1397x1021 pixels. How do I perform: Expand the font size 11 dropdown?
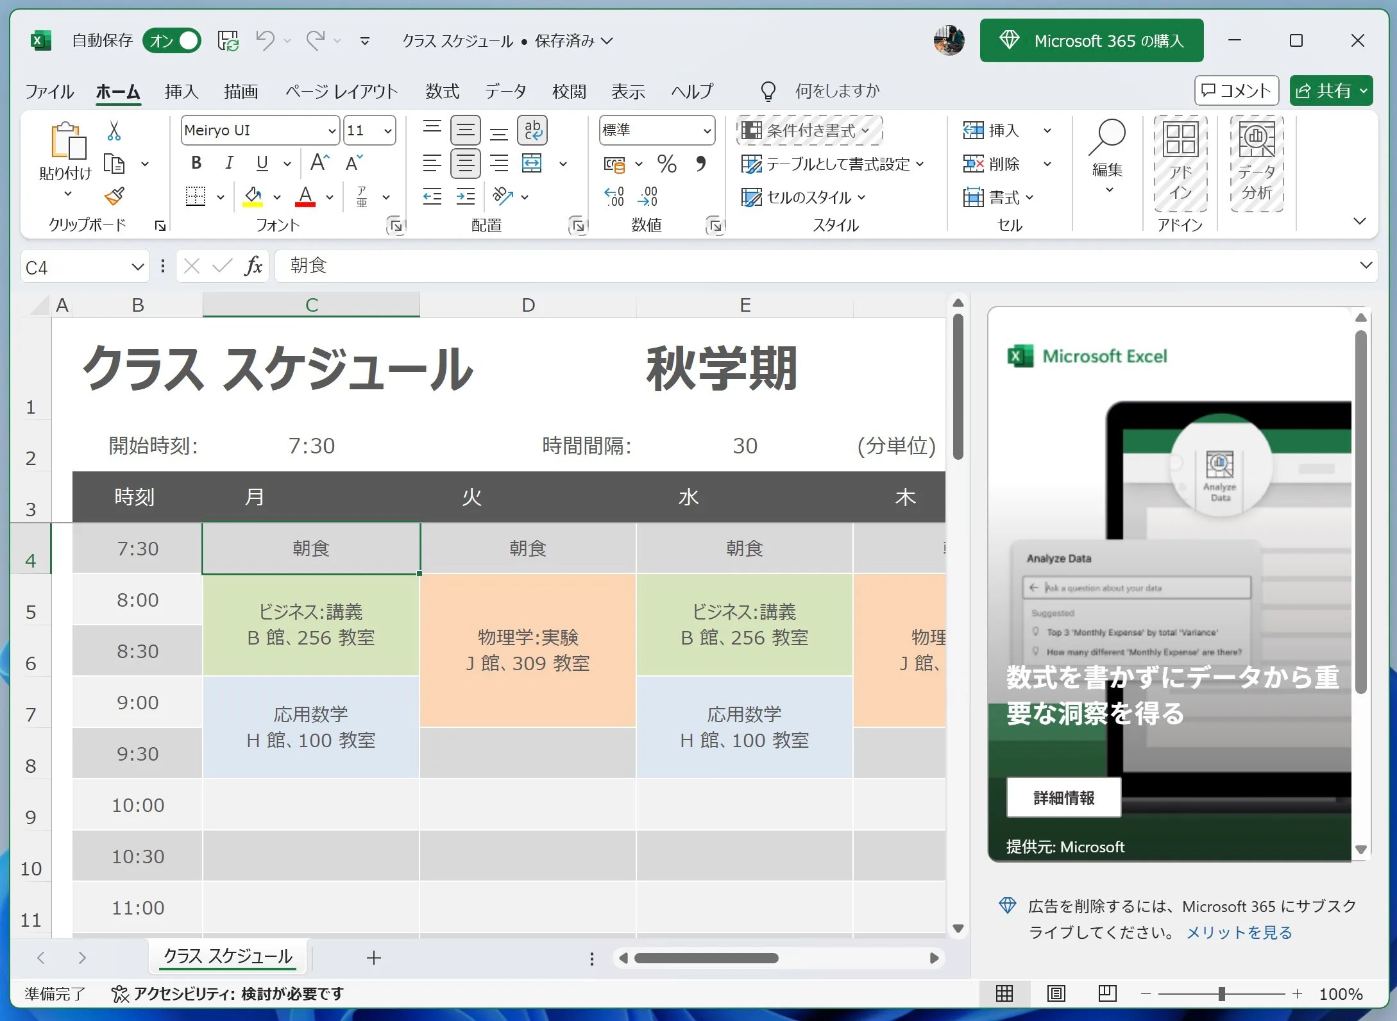click(387, 131)
